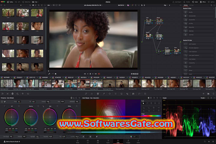Open the HDR palette icon
The height and width of the screenshot is (144, 216).
point(18,94)
